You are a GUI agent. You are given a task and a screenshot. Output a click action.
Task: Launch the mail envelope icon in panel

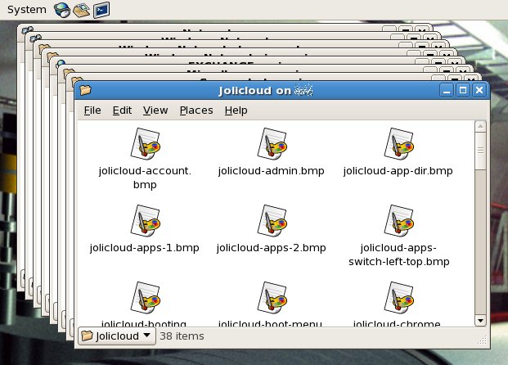81,10
